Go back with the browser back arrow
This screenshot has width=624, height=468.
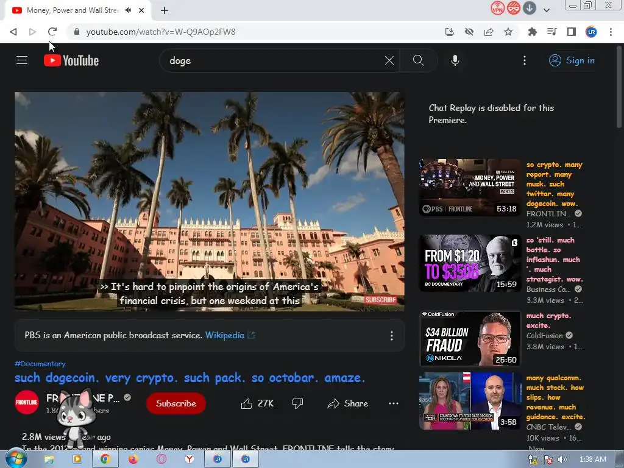(13, 32)
